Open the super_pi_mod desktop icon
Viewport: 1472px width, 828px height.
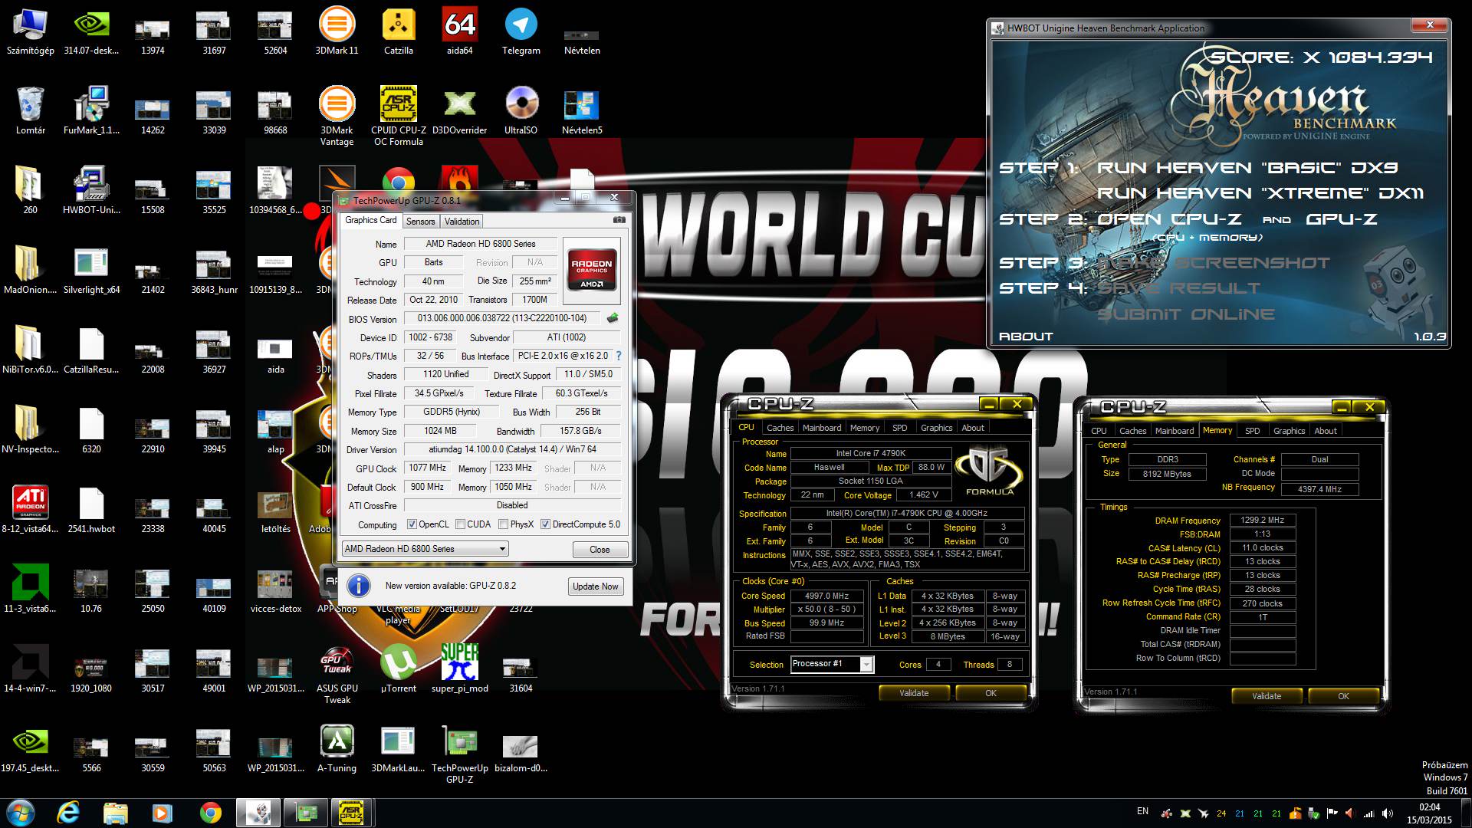pos(459,669)
